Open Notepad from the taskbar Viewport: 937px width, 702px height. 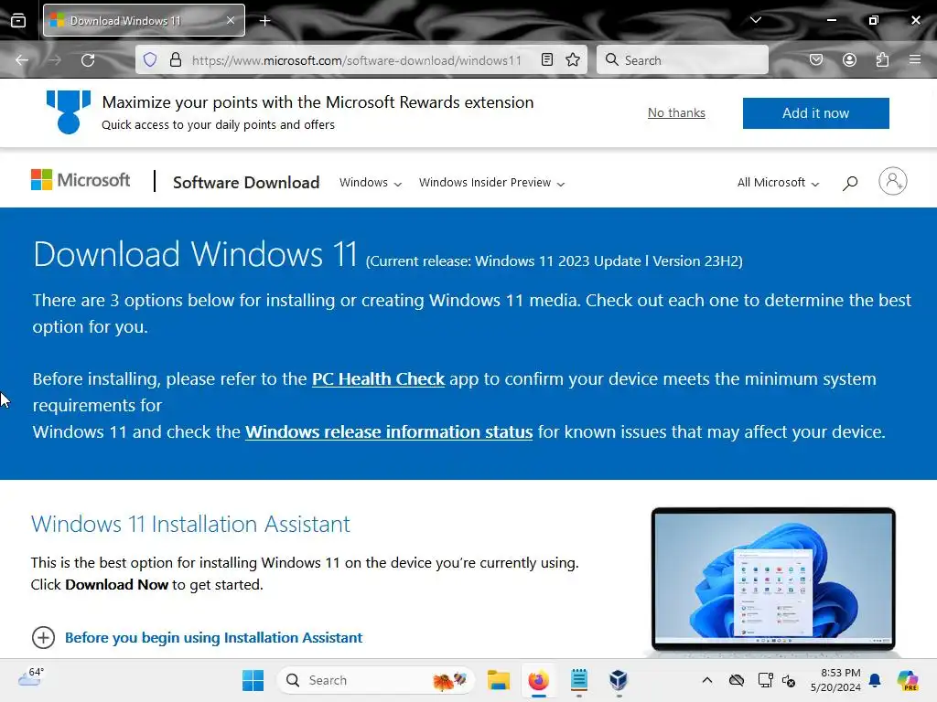tap(578, 680)
